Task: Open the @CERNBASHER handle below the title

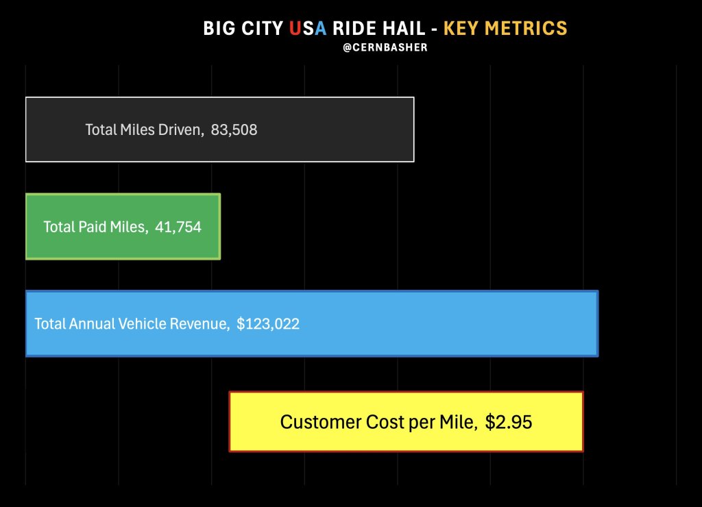Action: pyautogui.click(x=385, y=48)
